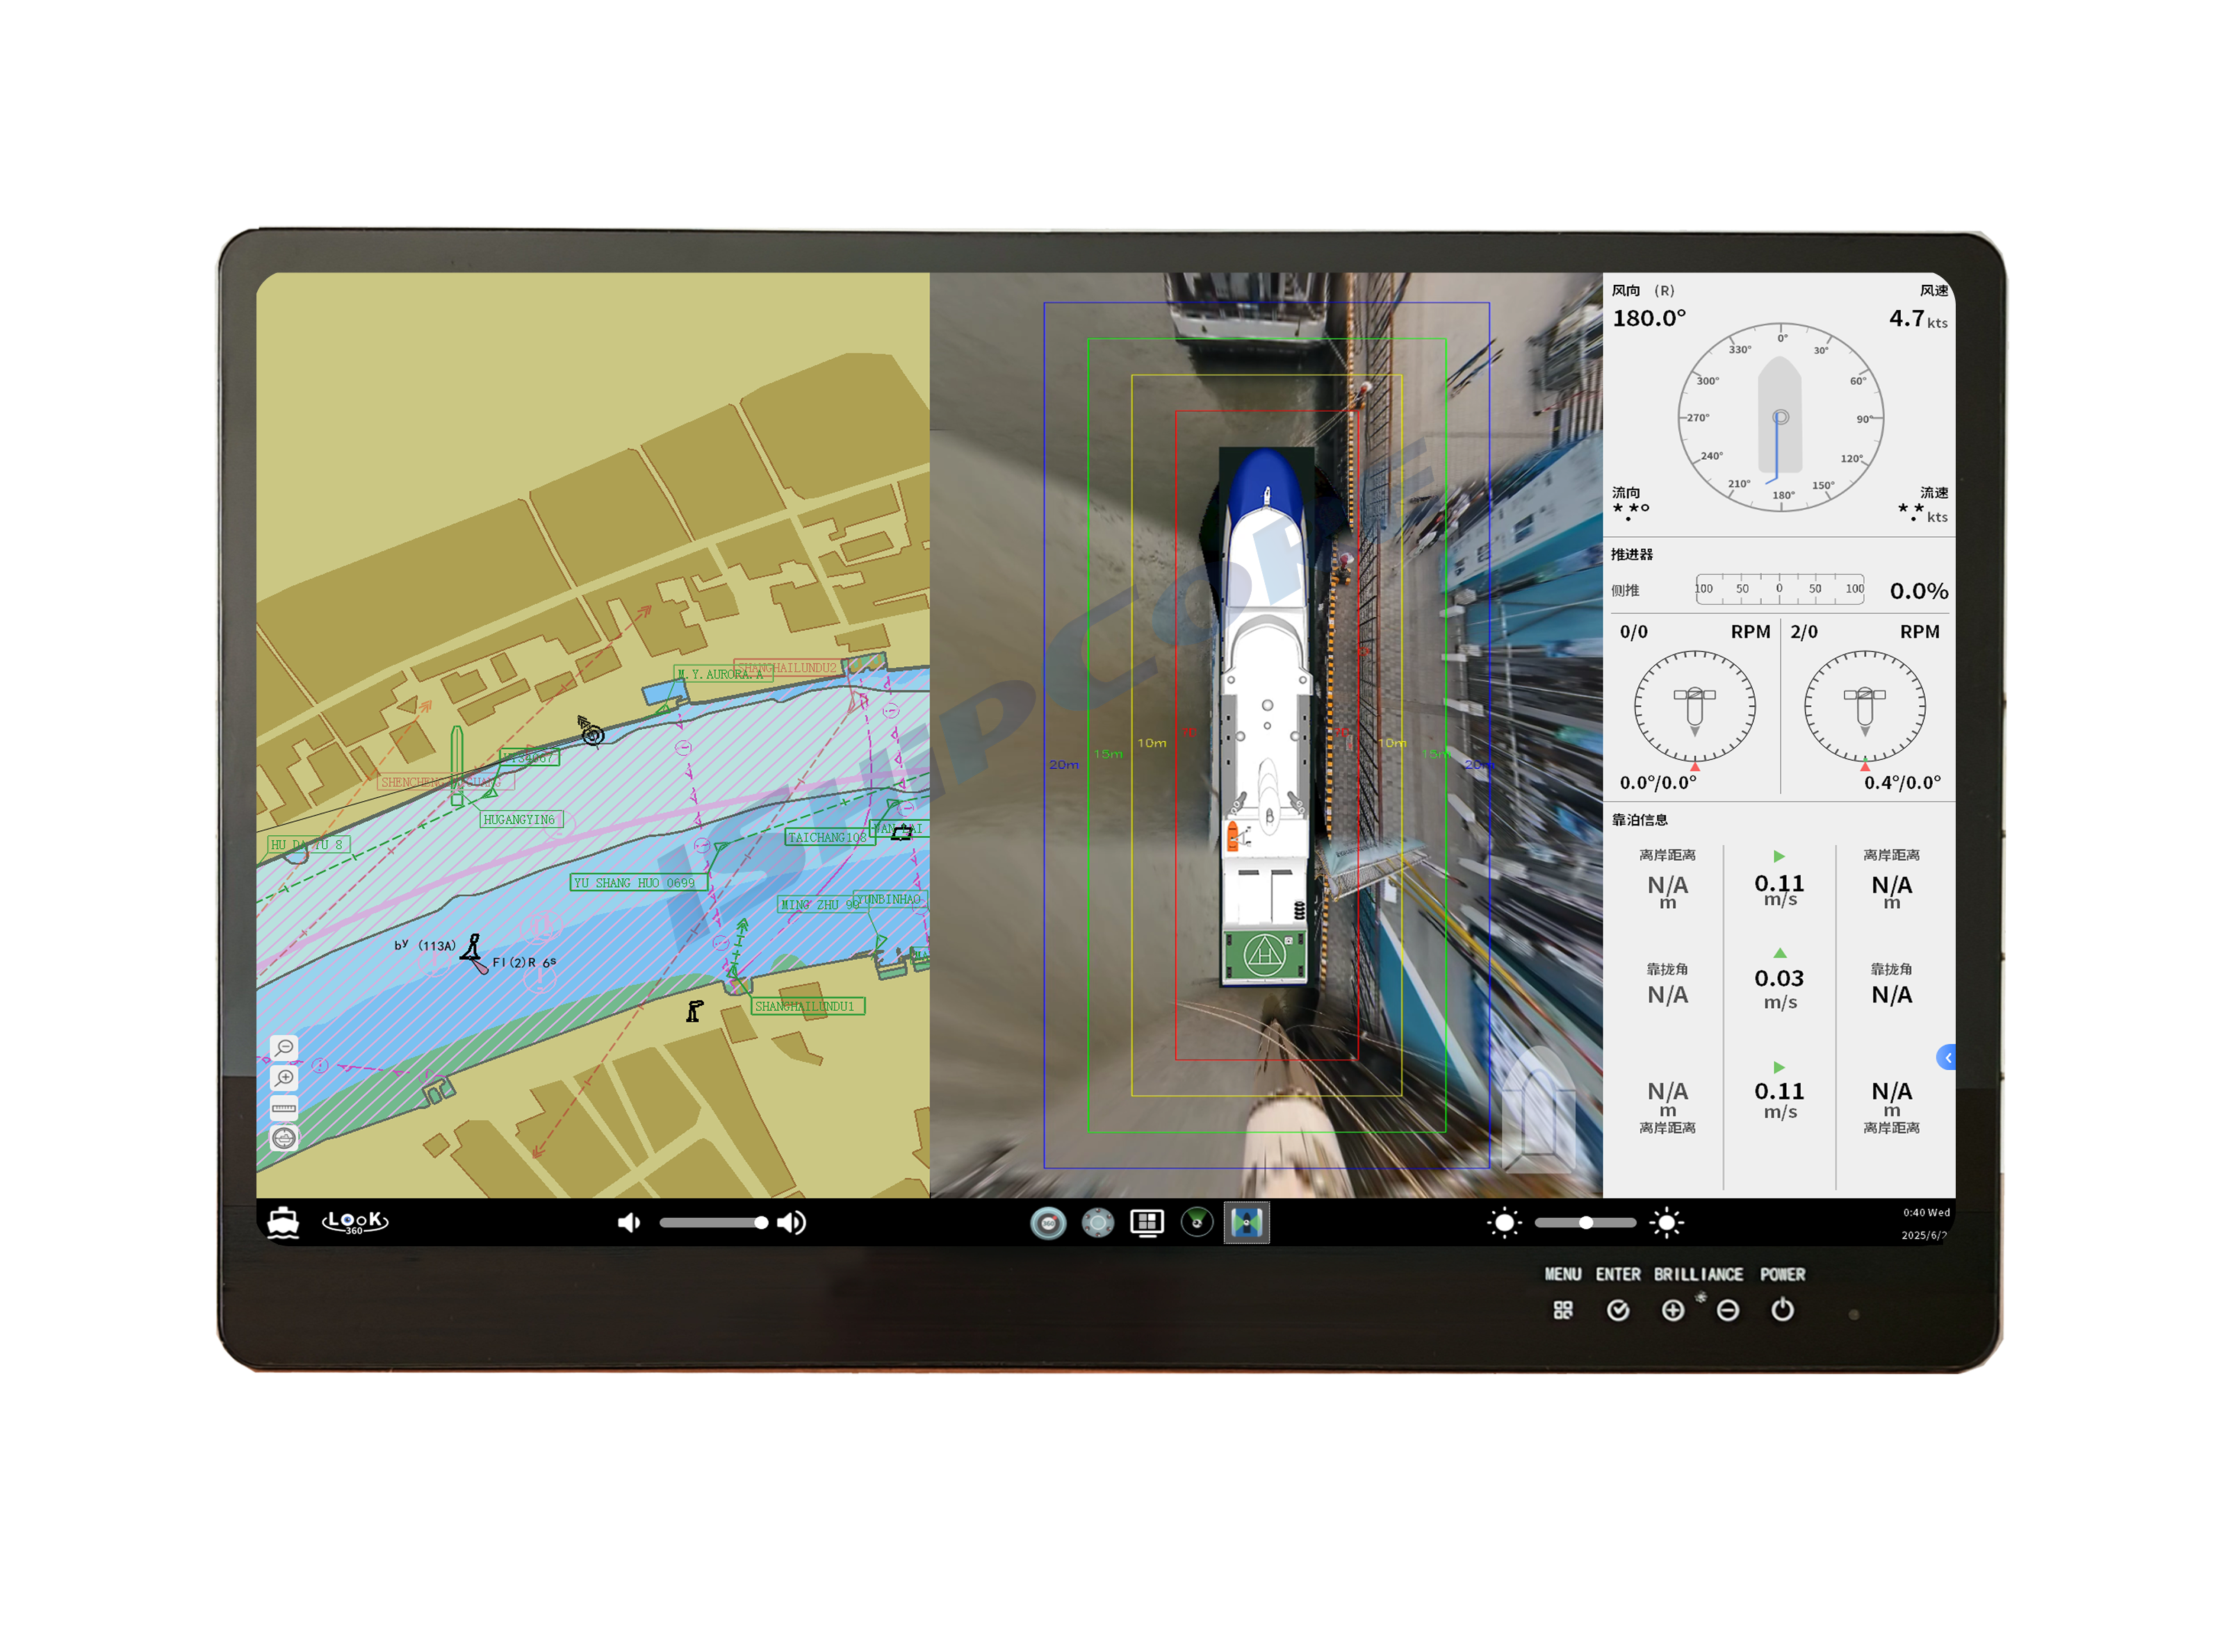The height and width of the screenshot is (1652, 2224).
Task: Select the ruler measurement tool
Action: (x=284, y=1108)
